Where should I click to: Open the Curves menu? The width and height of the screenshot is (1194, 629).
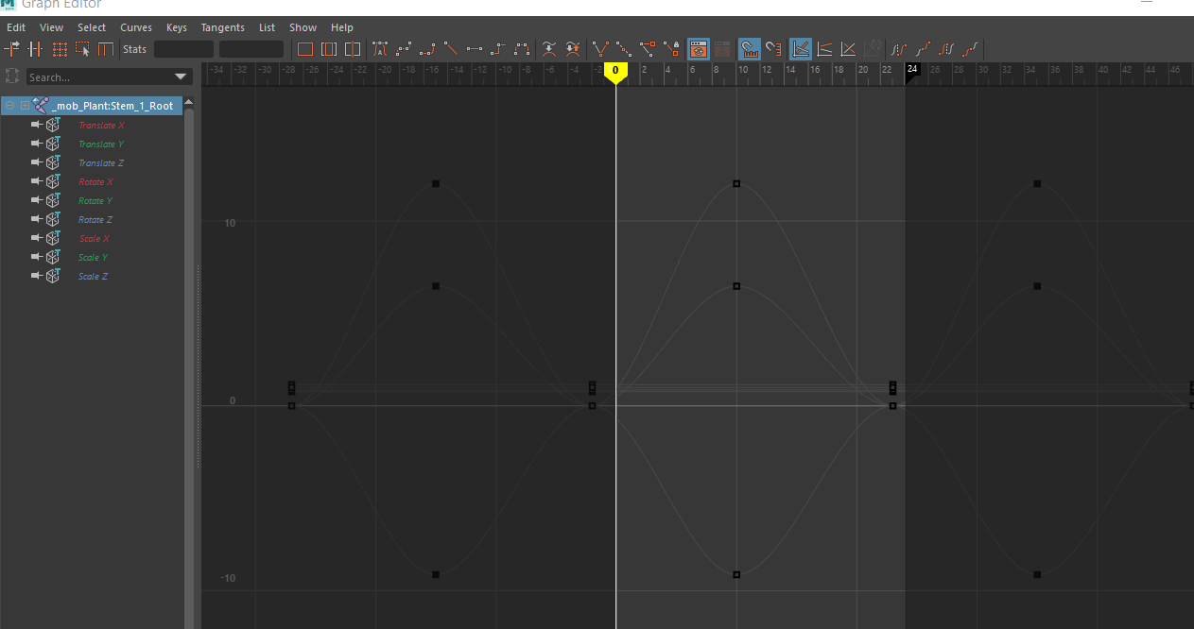coord(135,27)
